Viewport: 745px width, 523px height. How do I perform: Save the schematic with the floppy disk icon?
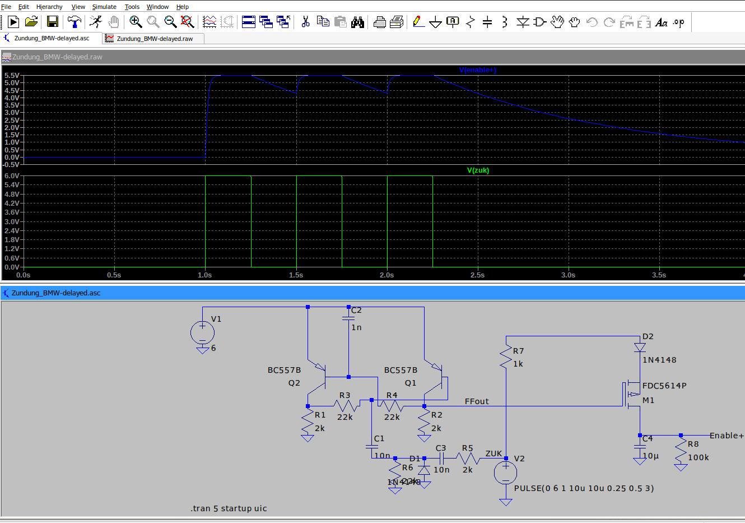(53, 22)
